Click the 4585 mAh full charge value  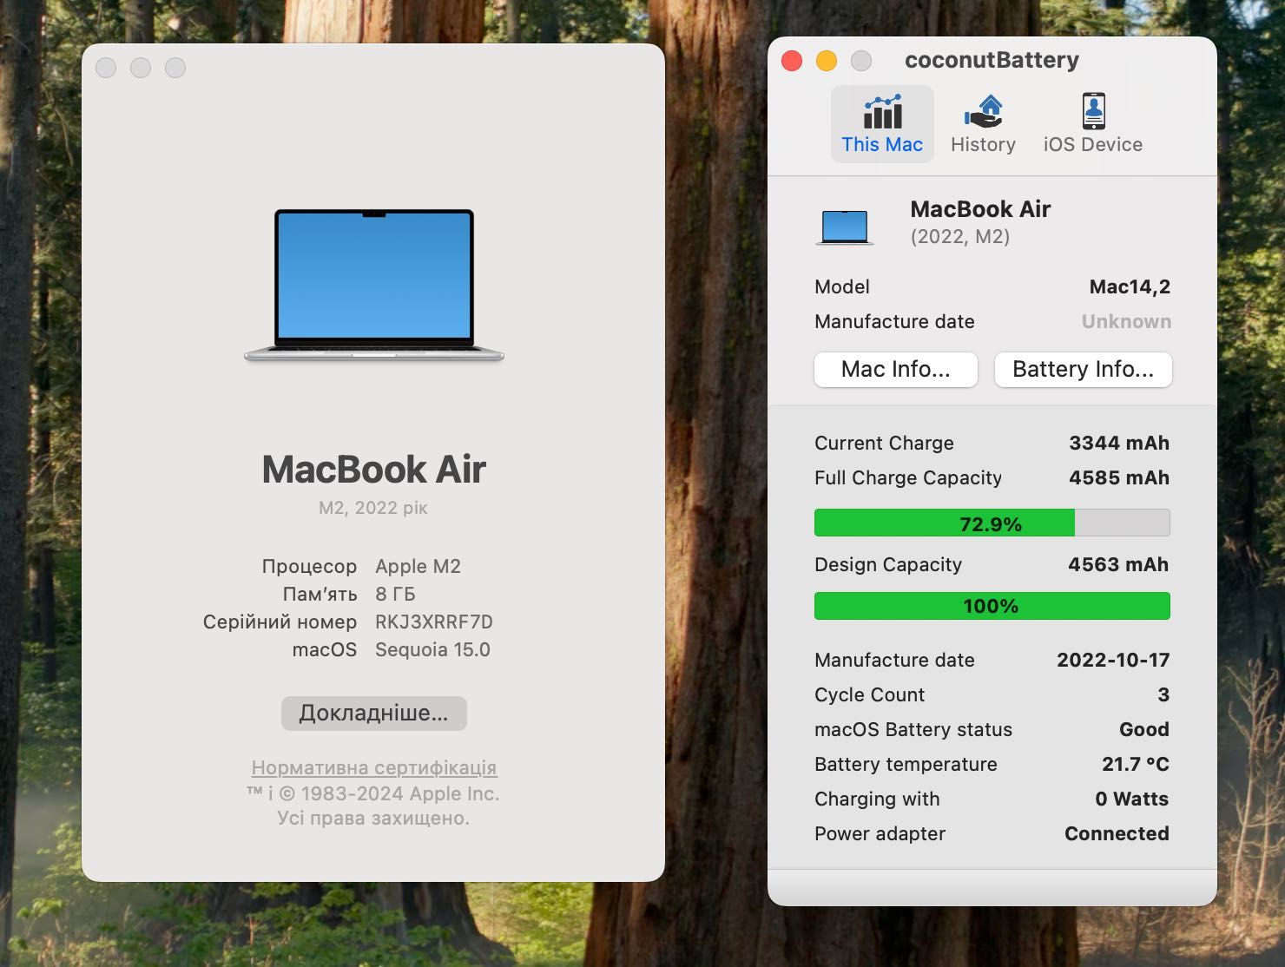point(1119,477)
